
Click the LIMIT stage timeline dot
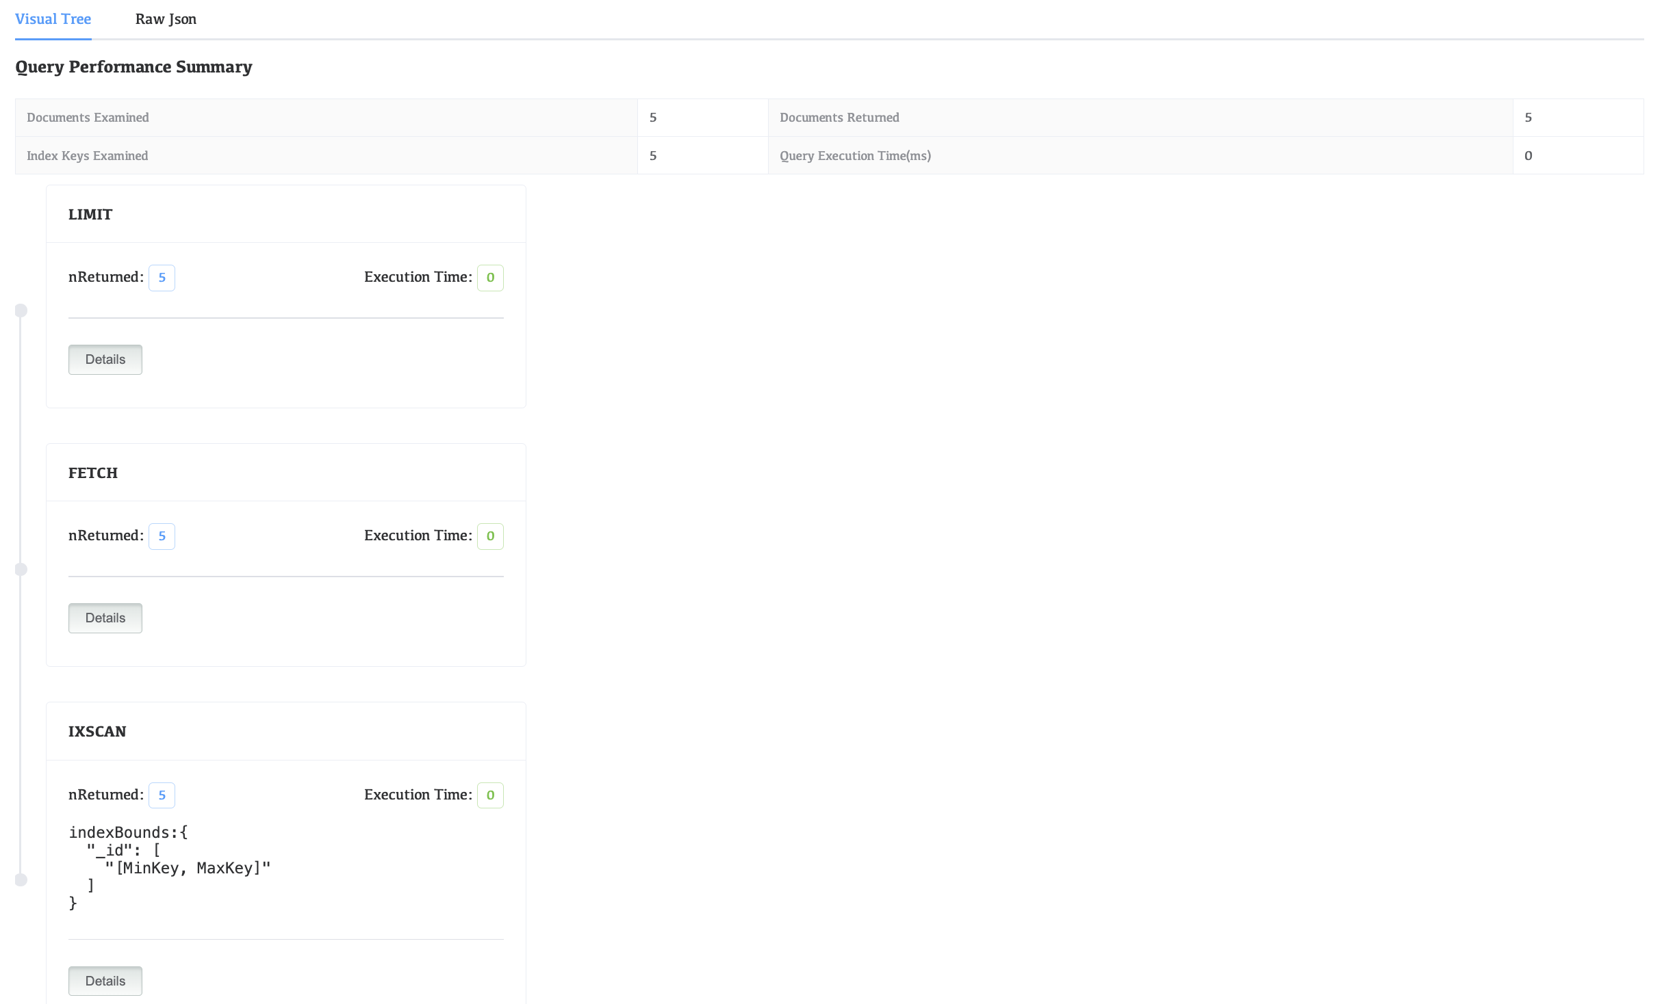pos(21,311)
